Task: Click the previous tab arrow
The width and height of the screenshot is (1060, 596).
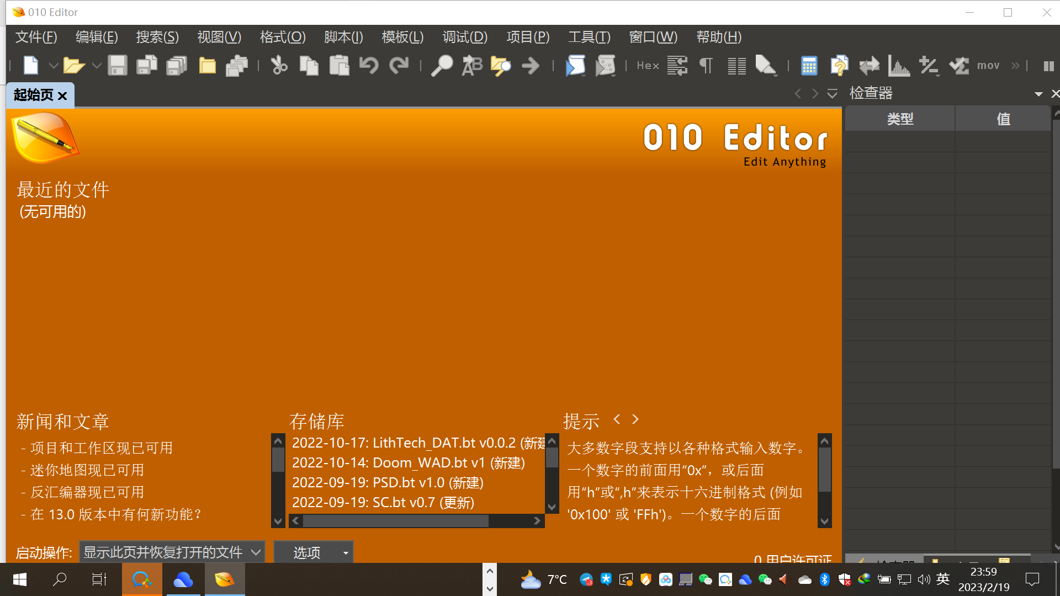Action: (x=797, y=94)
